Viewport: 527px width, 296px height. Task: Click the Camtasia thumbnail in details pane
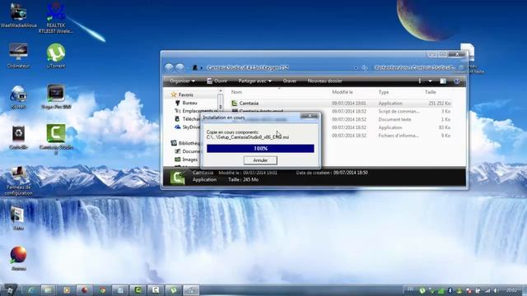tap(178, 178)
